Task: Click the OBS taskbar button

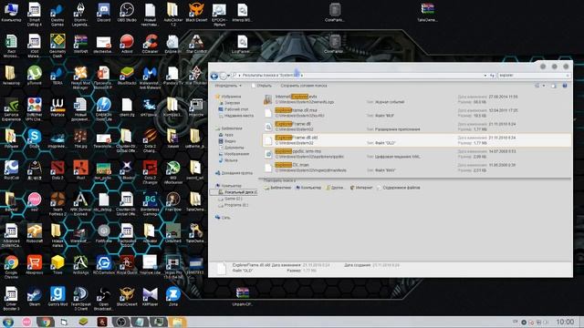Action: click(121, 322)
